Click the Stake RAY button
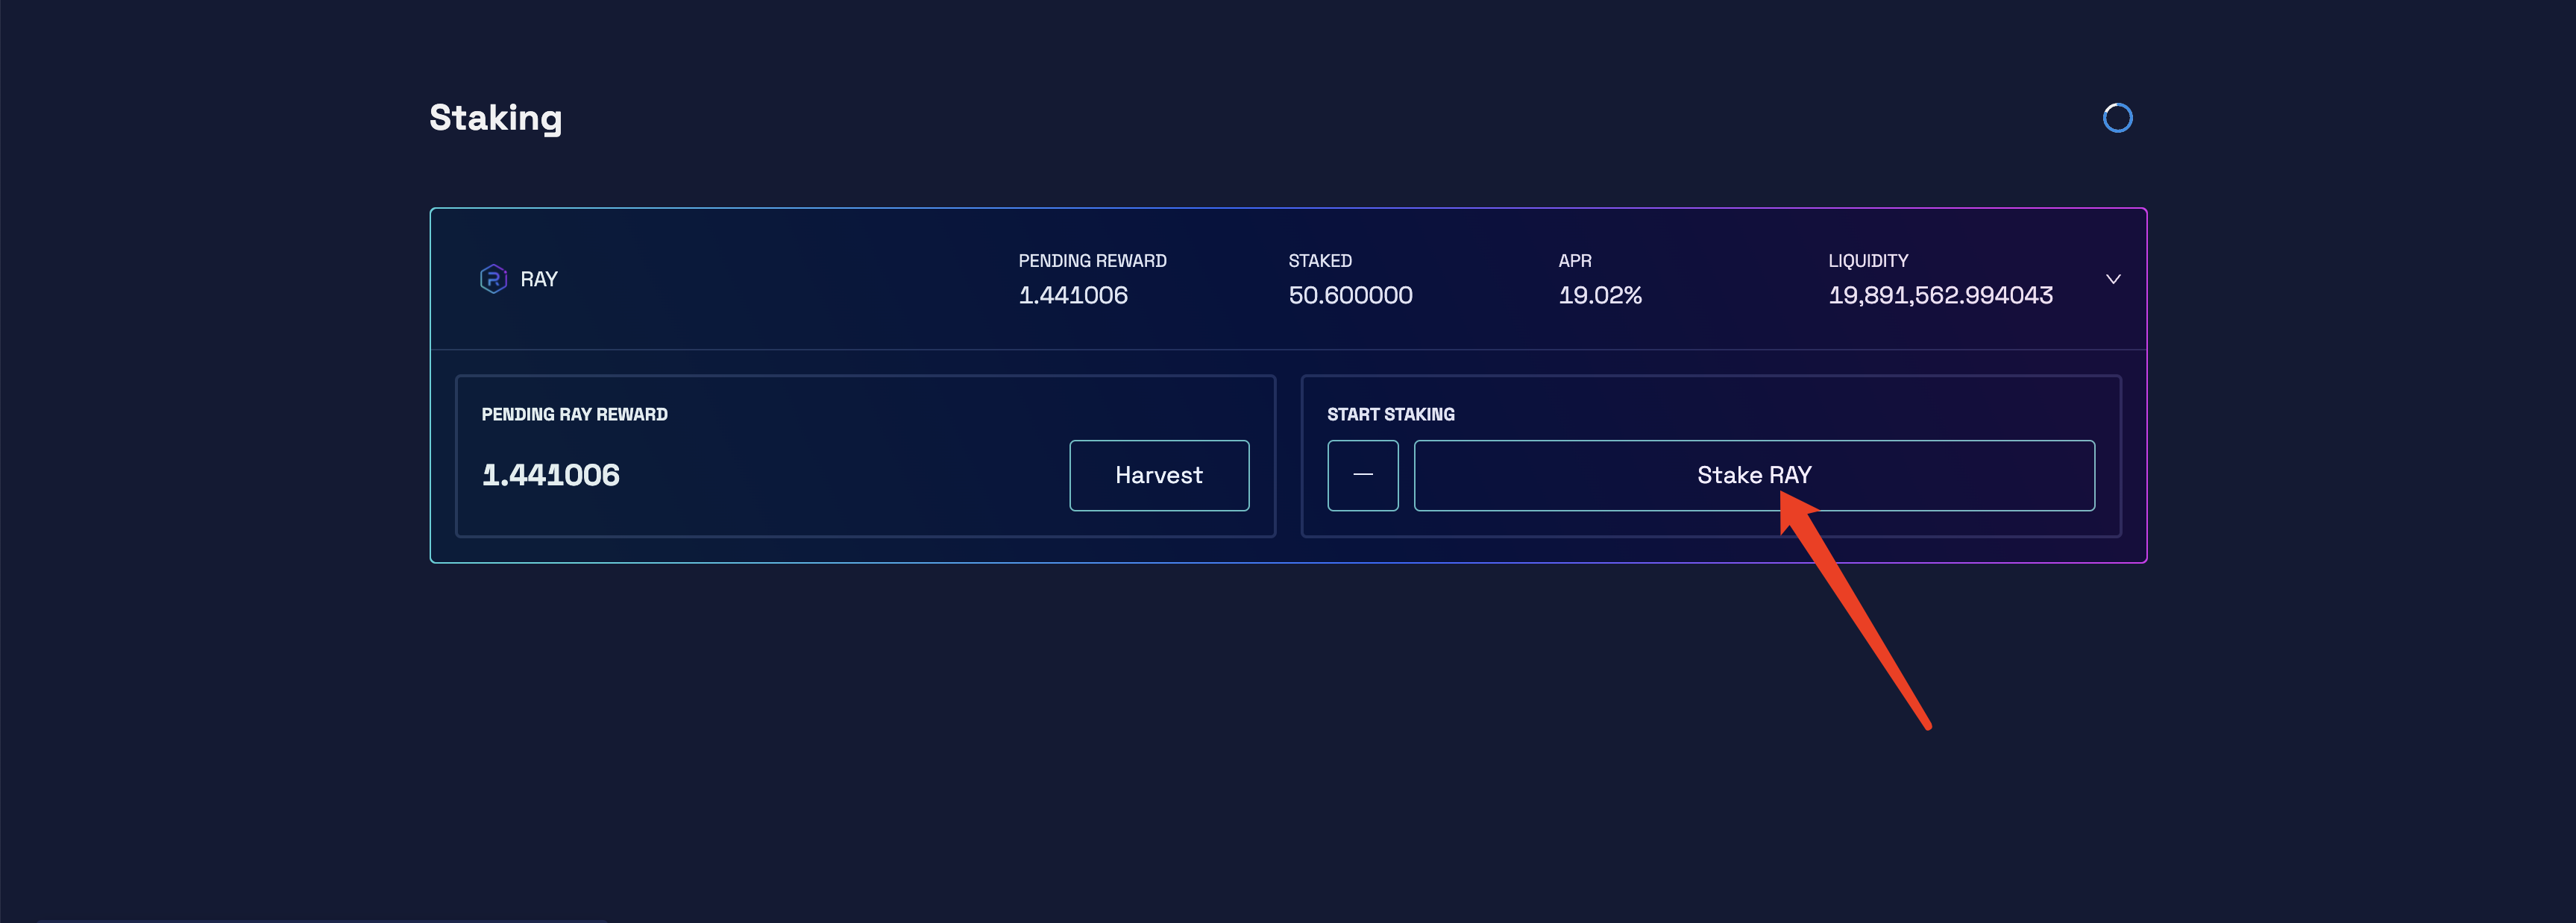 tap(1753, 475)
